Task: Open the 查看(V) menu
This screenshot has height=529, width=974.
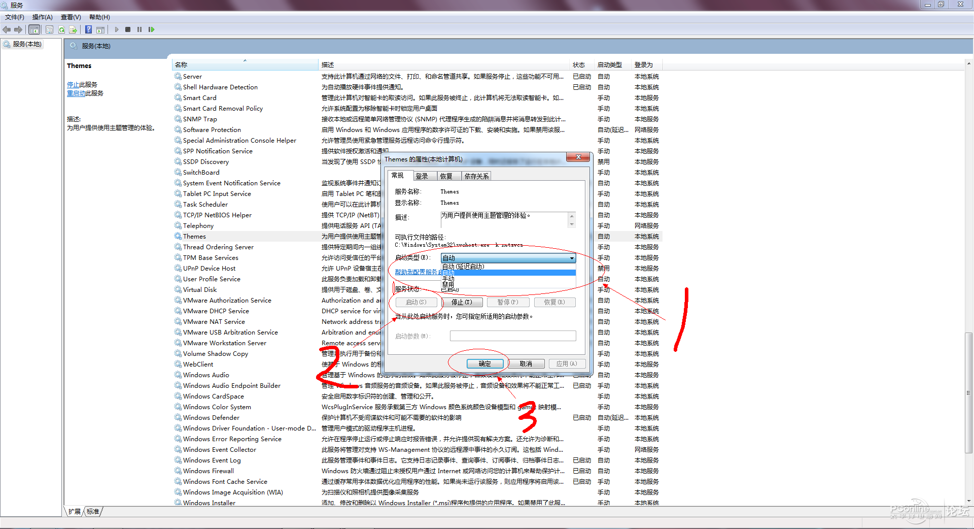Action: click(71, 17)
